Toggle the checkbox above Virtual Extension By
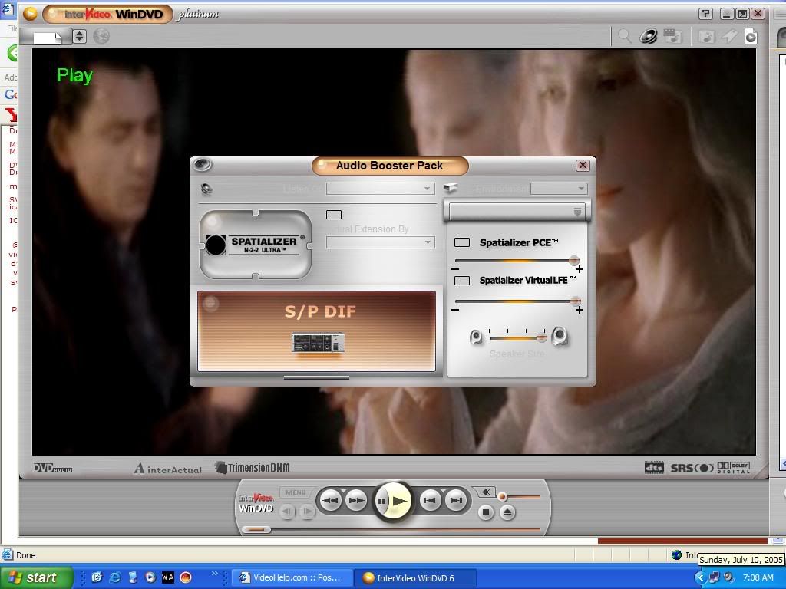The height and width of the screenshot is (589, 786). (334, 215)
